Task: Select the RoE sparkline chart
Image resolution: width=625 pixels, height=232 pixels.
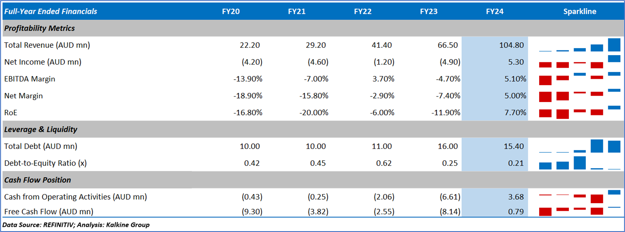Action: tap(579, 112)
